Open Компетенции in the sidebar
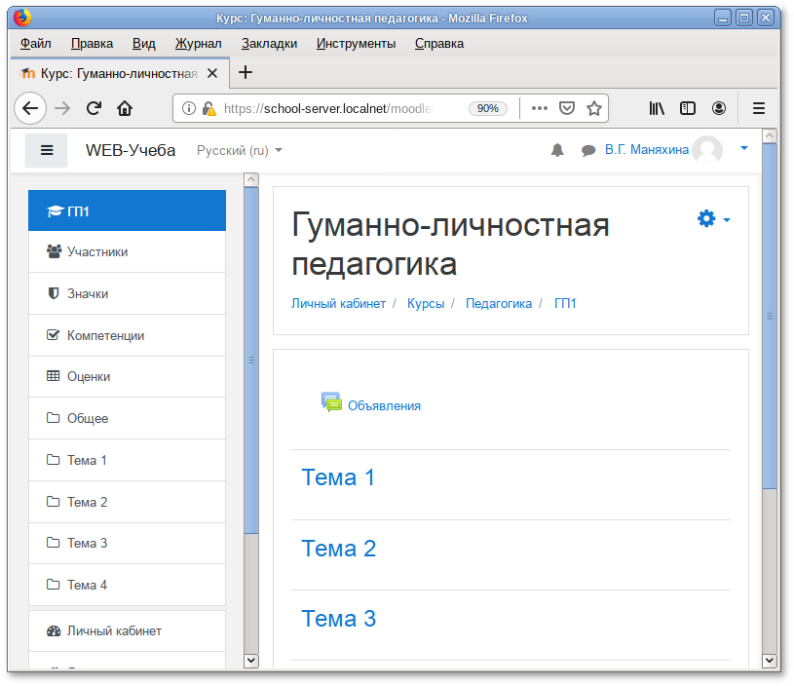 [127, 335]
